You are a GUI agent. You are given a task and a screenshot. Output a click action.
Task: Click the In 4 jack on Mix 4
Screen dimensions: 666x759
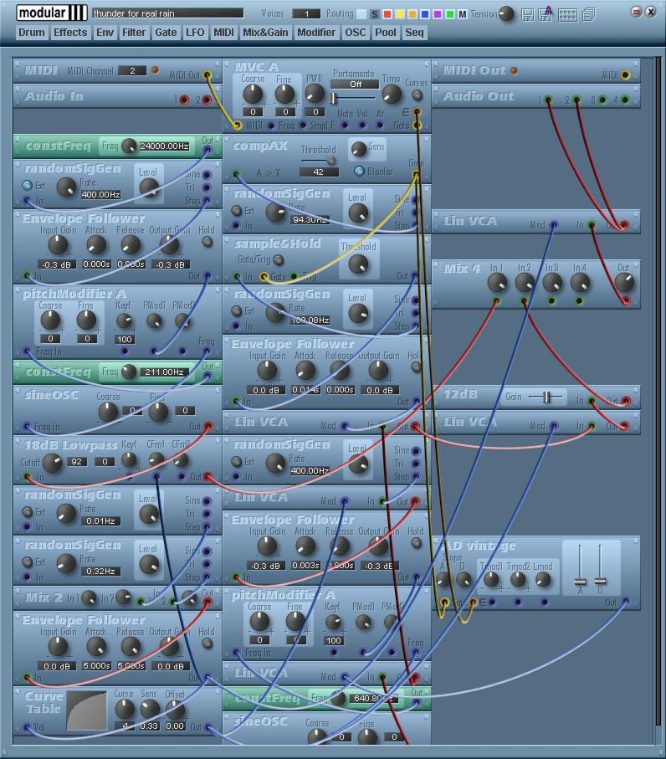point(579,301)
